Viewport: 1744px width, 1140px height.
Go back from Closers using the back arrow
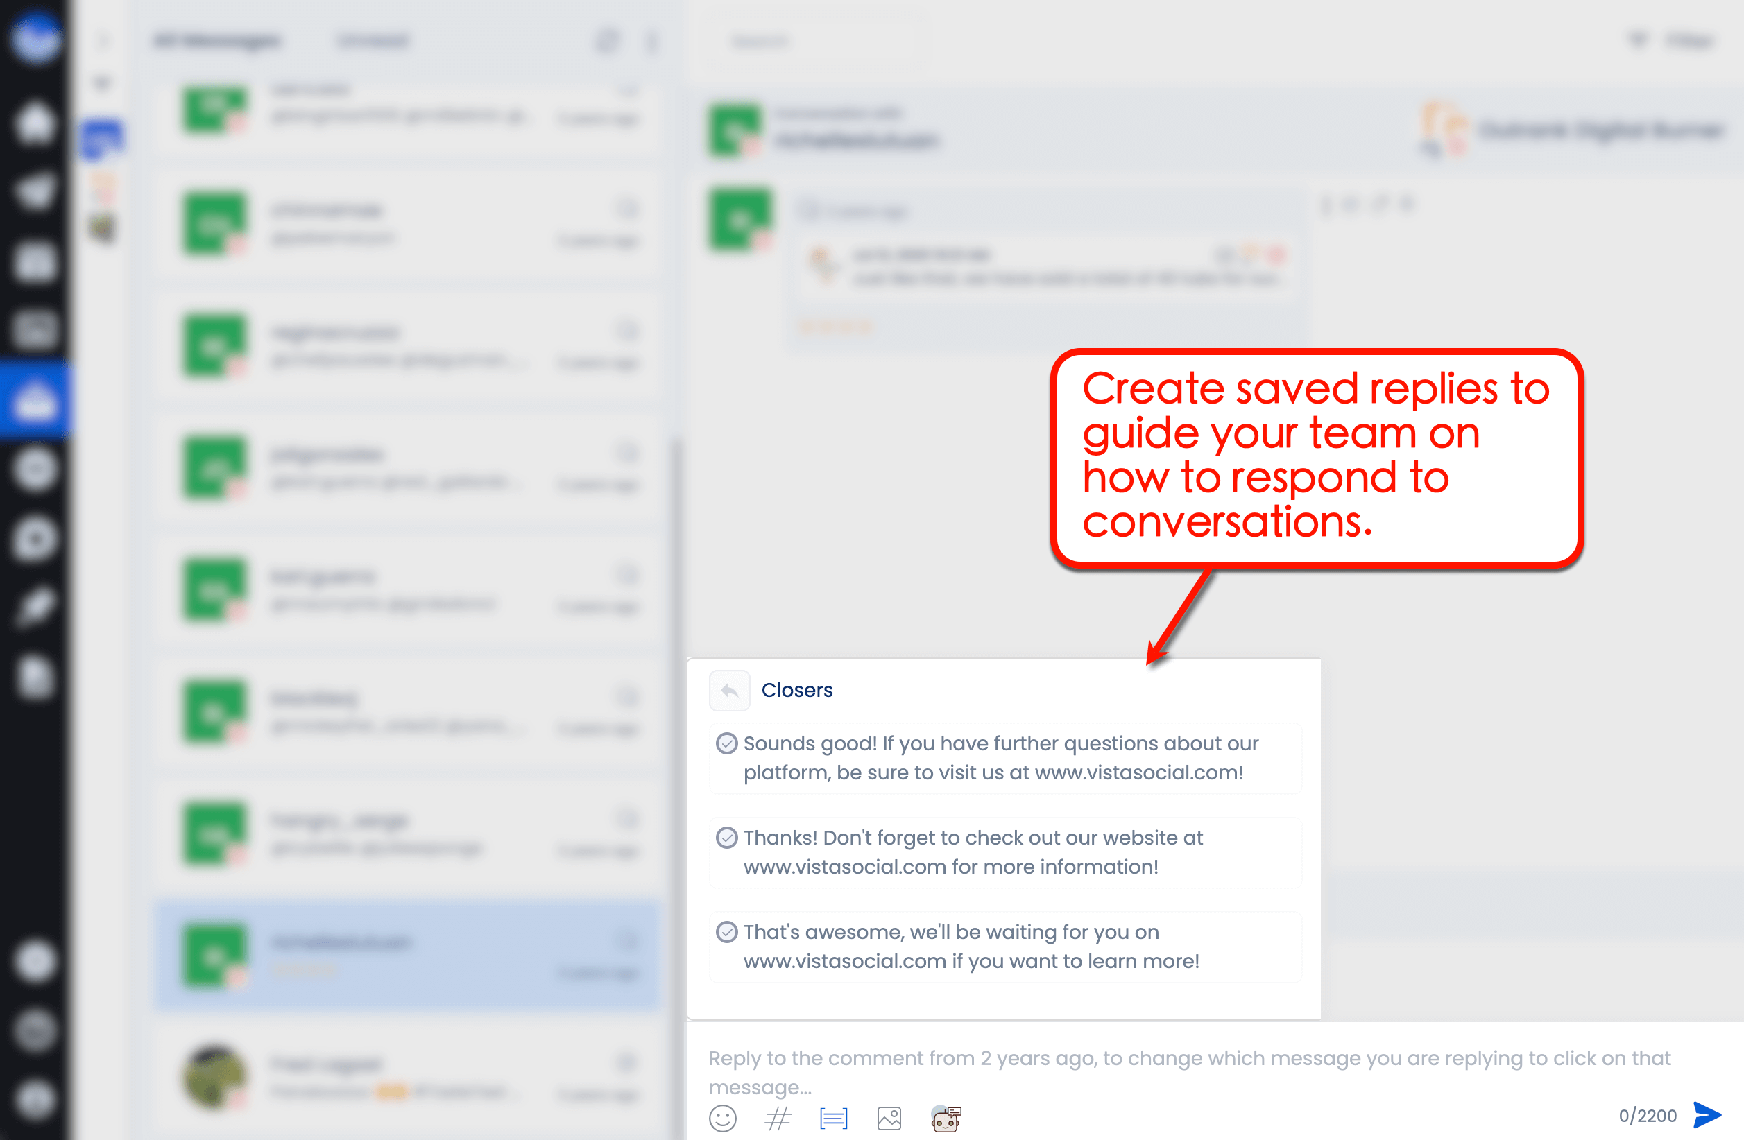click(x=730, y=689)
